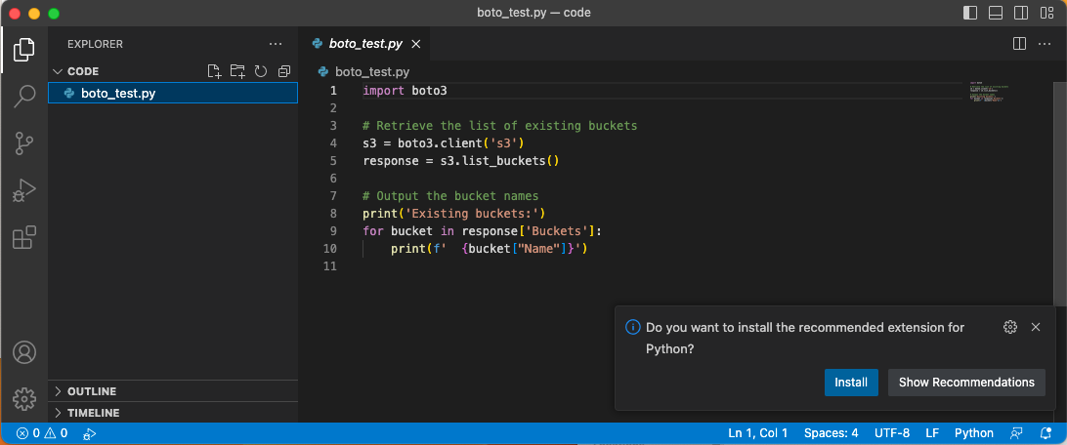The height and width of the screenshot is (445, 1067).
Task: Open the Customize Layout icon
Action: click(1046, 13)
